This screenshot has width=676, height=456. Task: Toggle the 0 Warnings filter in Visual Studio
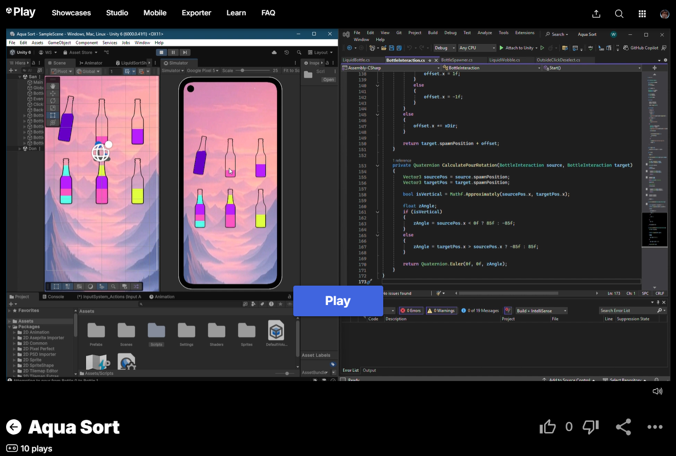(441, 311)
